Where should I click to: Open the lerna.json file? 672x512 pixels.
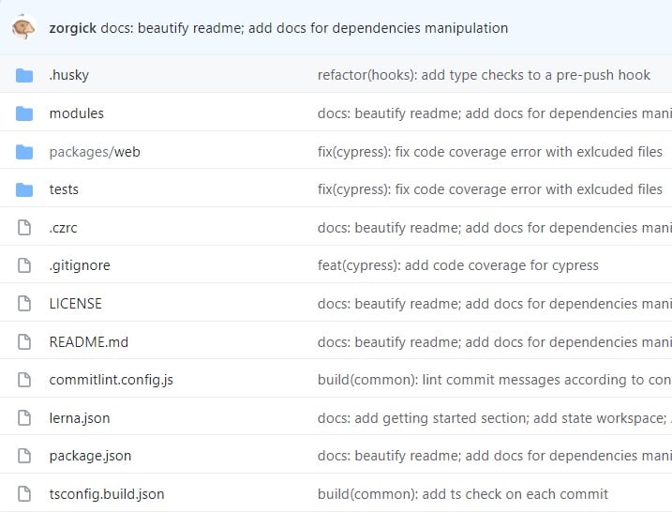[80, 417]
